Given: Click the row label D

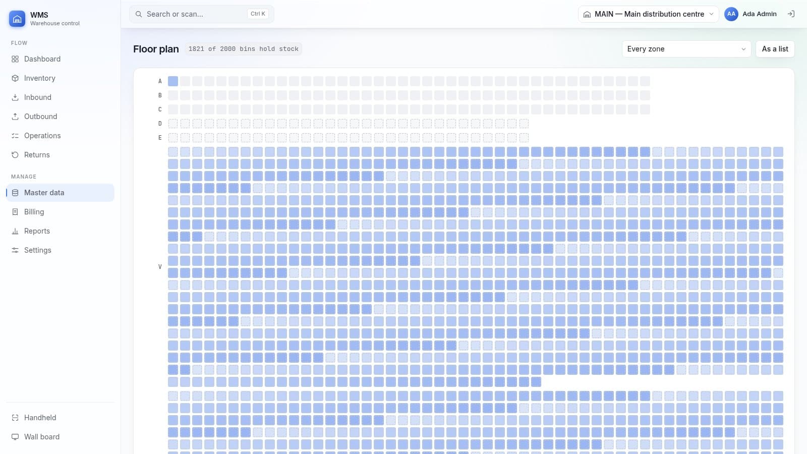Looking at the screenshot, I should [x=160, y=124].
